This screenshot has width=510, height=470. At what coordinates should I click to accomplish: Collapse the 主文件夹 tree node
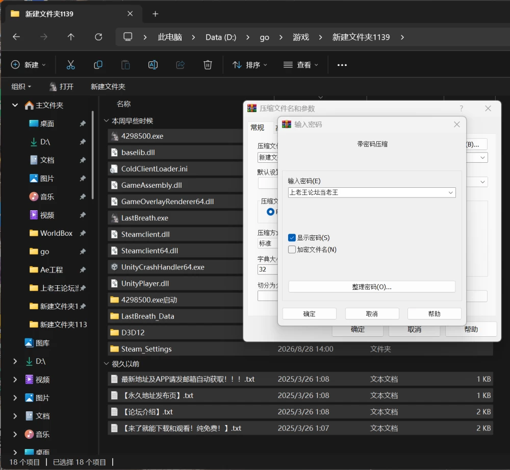(x=15, y=105)
